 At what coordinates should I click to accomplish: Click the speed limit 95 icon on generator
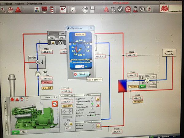55,103
